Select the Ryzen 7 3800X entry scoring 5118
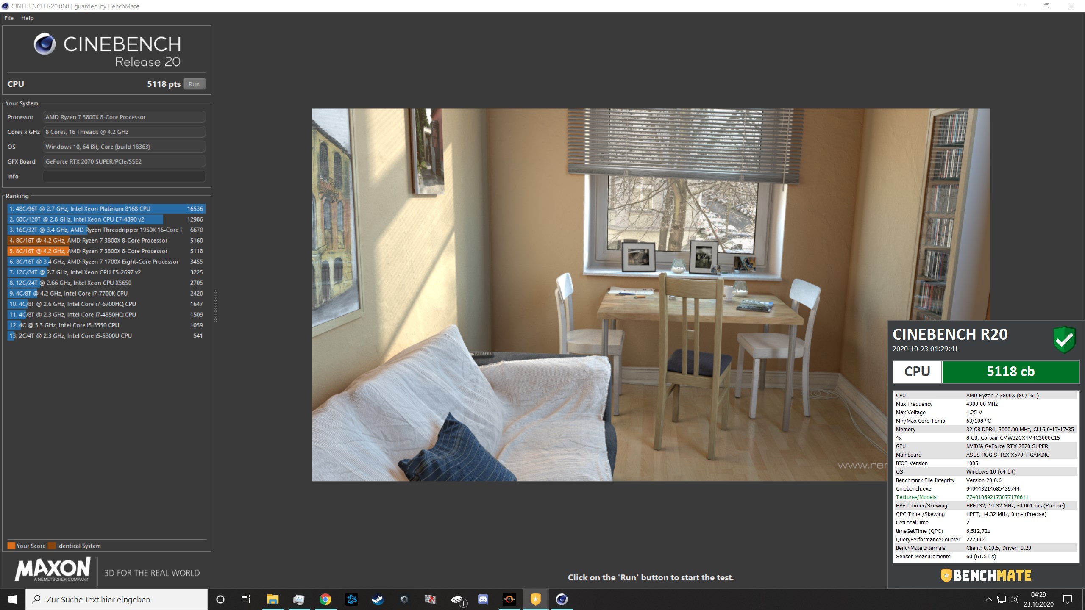Image resolution: width=1085 pixels, height=610 pixels. click(x=106, y=251)
